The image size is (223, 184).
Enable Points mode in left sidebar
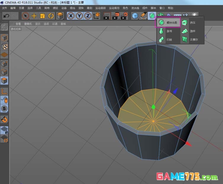point(4,64)
